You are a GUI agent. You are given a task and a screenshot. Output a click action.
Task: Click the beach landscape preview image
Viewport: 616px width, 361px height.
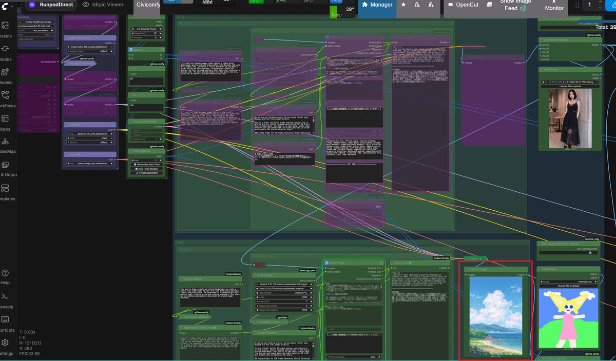(496, 316)
